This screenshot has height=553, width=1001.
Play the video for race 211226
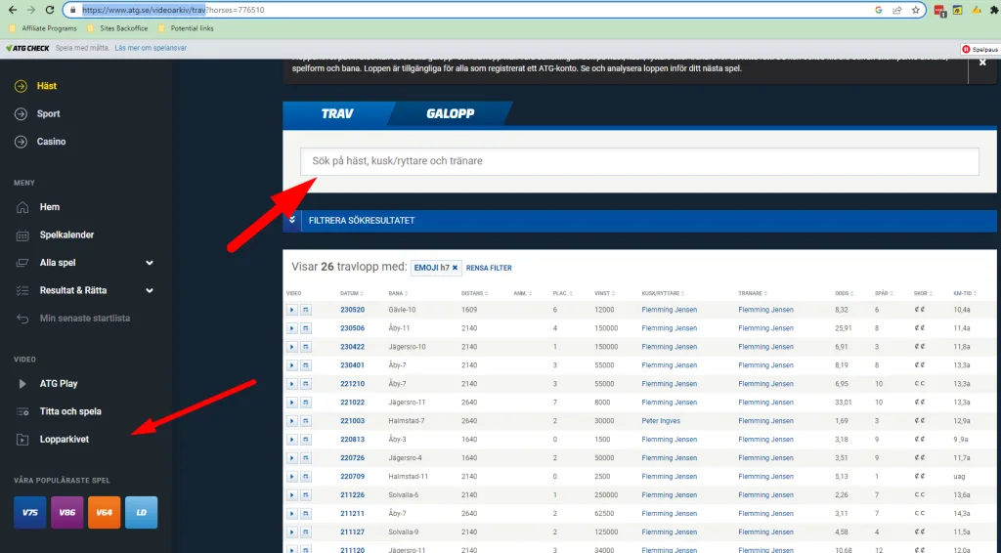coord(291,495)
